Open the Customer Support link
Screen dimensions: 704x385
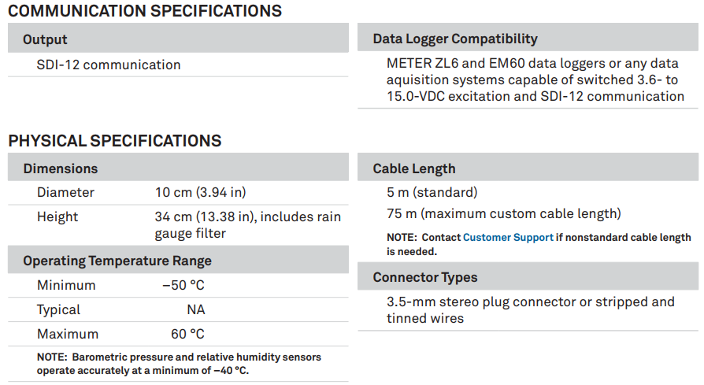click(508, 237)
